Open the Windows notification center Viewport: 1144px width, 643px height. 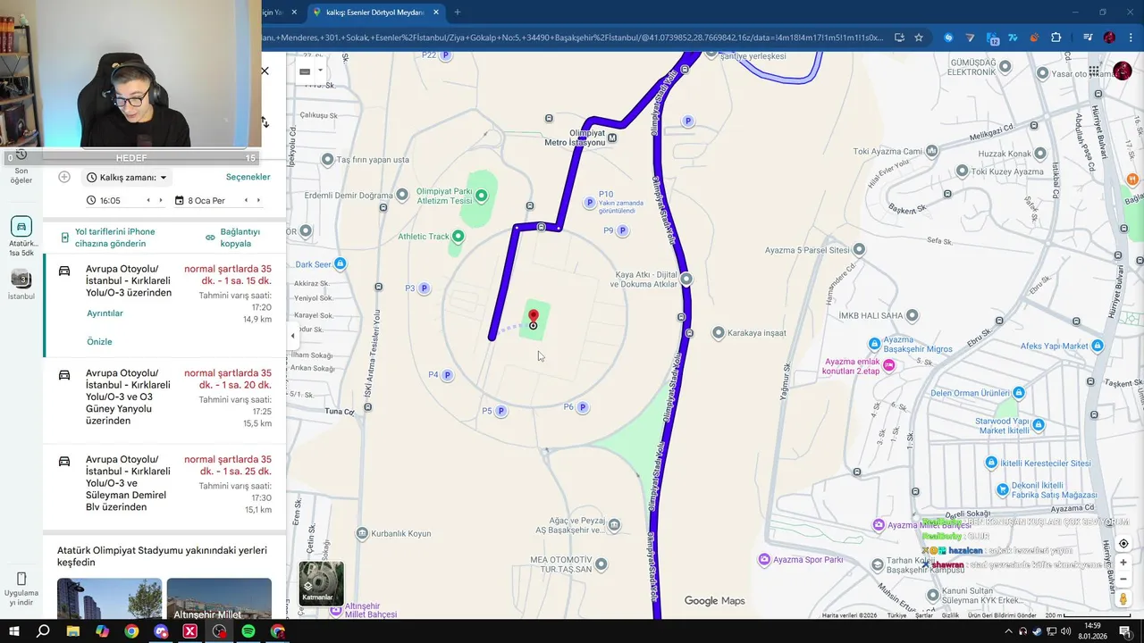point(1126,631)
